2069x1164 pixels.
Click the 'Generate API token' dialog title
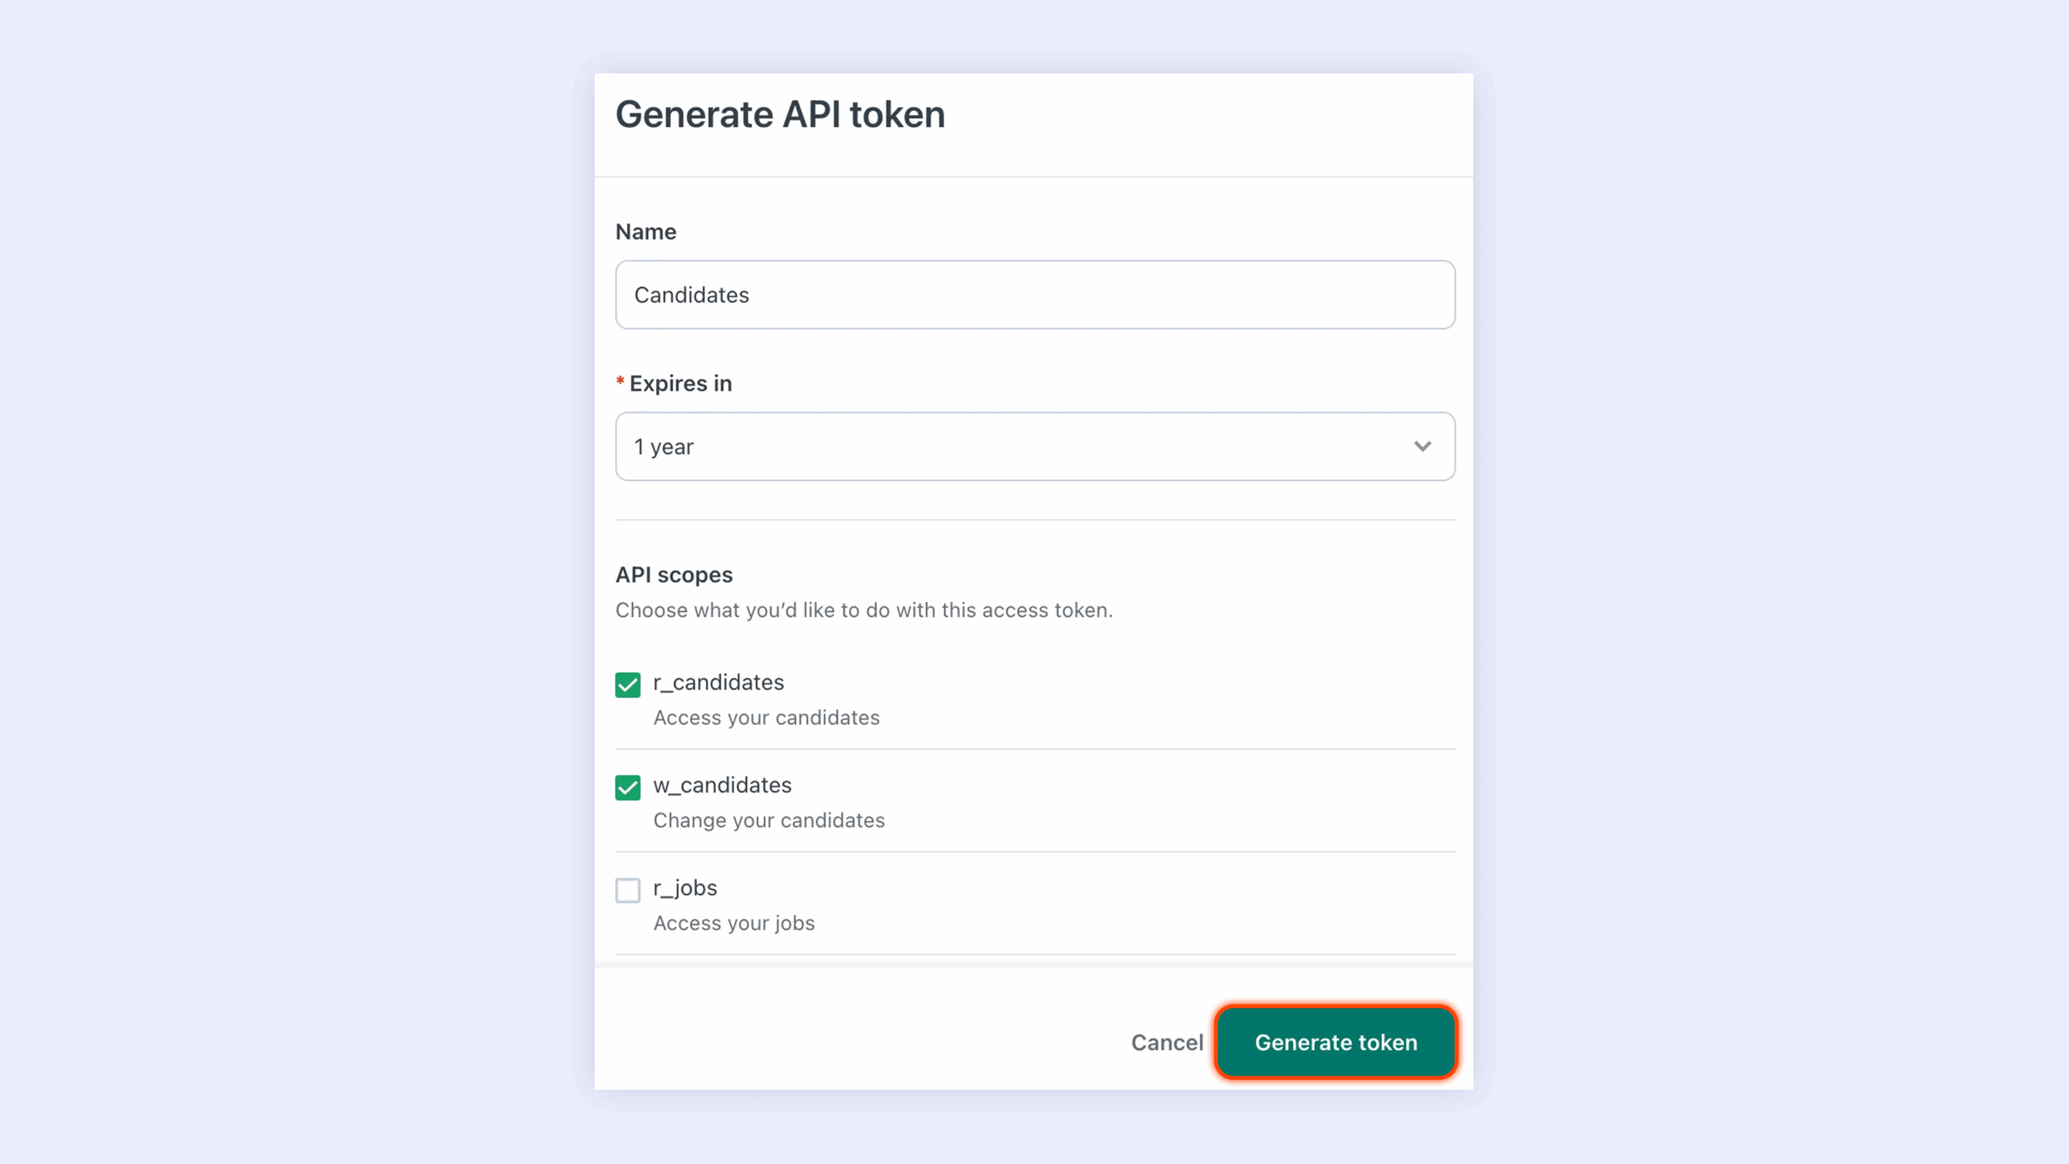780,114
